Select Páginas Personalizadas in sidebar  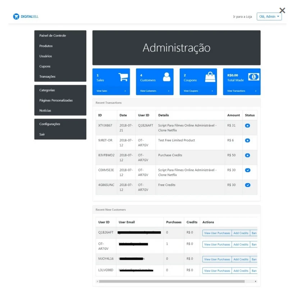coord(56,100)
